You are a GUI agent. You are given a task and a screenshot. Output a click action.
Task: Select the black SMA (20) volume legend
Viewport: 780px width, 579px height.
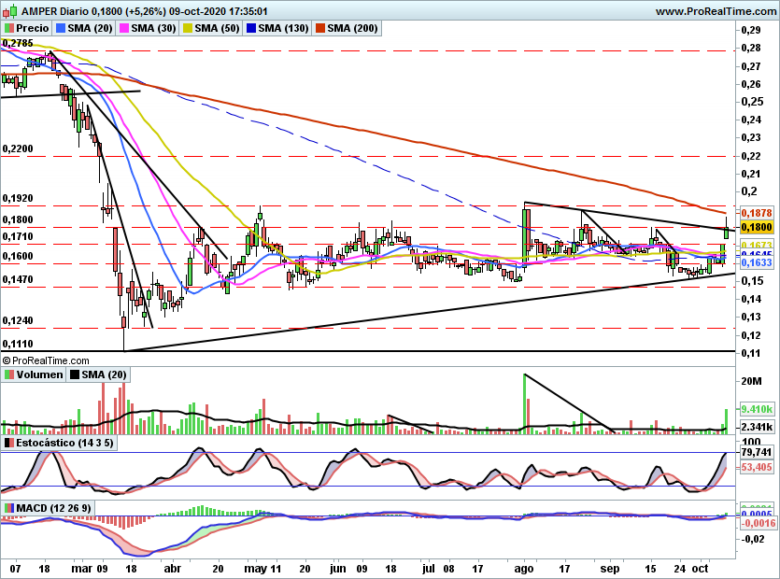[x=98, y=374]
